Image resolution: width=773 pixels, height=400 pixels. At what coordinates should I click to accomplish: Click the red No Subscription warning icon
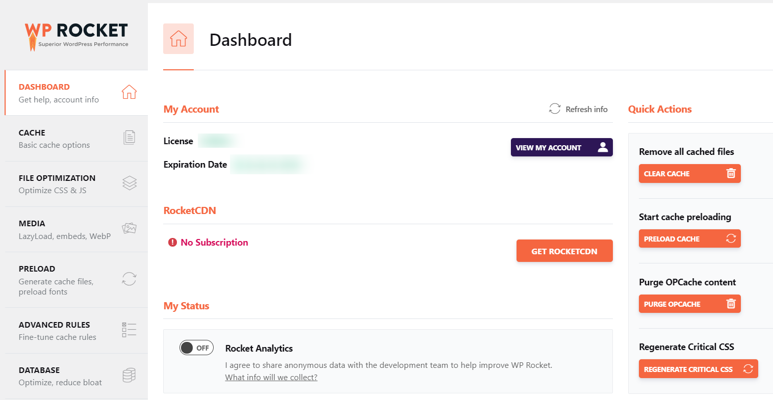tap(172, 243)
